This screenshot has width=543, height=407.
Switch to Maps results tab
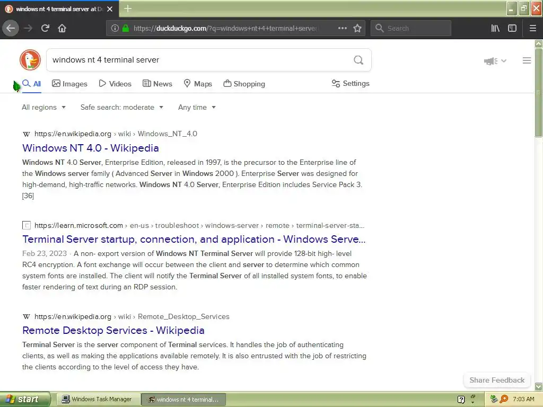pos(198,84)
